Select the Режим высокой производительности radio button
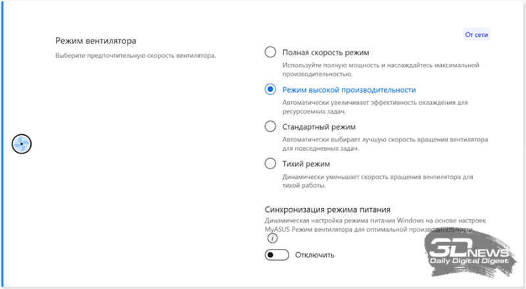The image size is (526, 289). 270,90
